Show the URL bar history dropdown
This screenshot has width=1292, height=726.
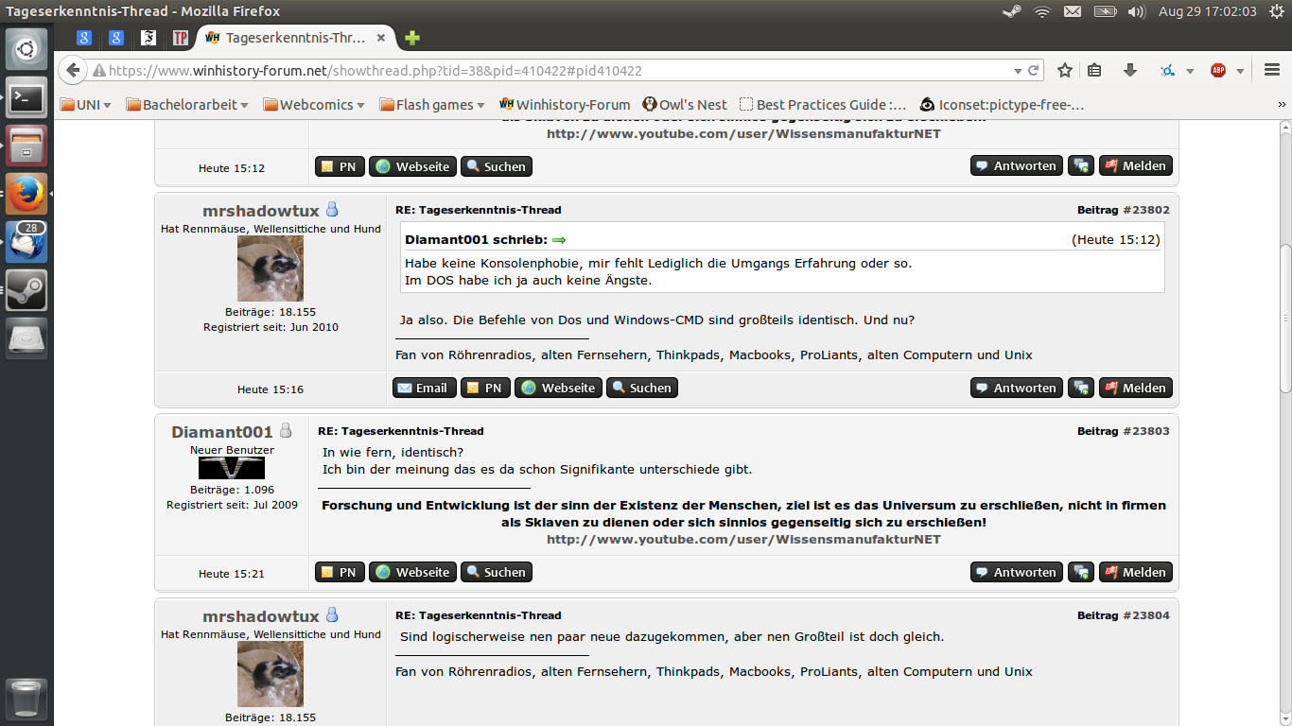1018,70
